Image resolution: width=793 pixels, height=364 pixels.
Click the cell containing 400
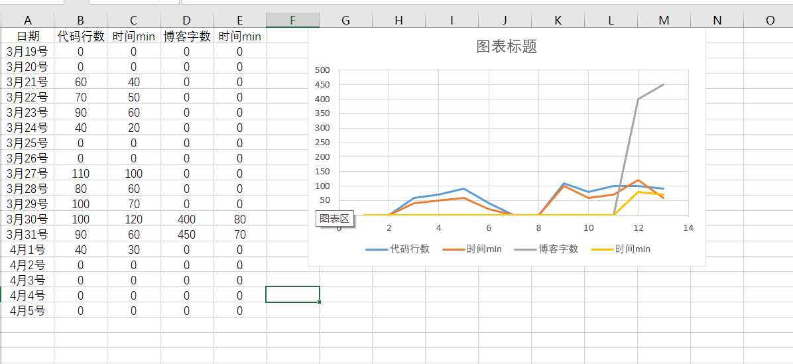pos(186,219)
